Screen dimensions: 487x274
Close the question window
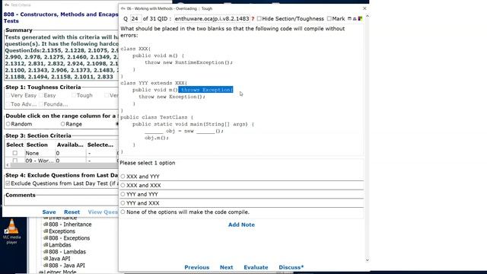coord(364,8)
